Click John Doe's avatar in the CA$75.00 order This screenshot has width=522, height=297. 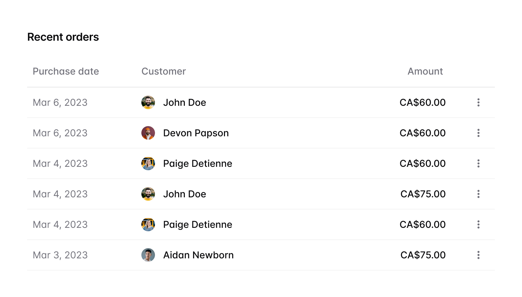[x=148, y=194]
